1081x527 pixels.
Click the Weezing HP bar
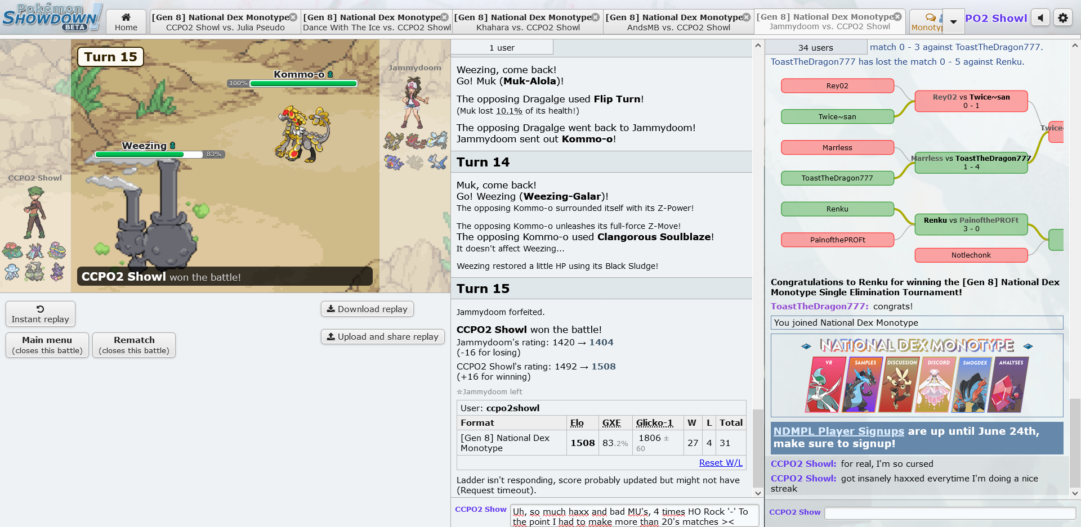tap(149, 154)
